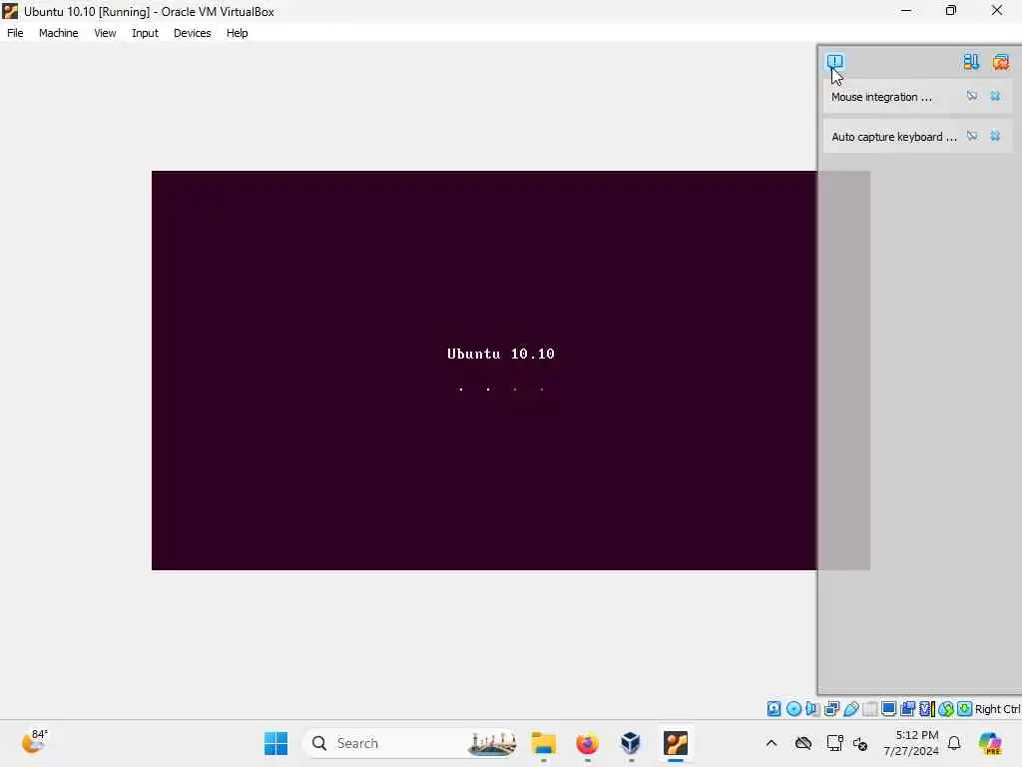The width and height of the screenshot is (1022, 767).
Task: Select the running VM taskbar icon
Action: pos(676,743)
